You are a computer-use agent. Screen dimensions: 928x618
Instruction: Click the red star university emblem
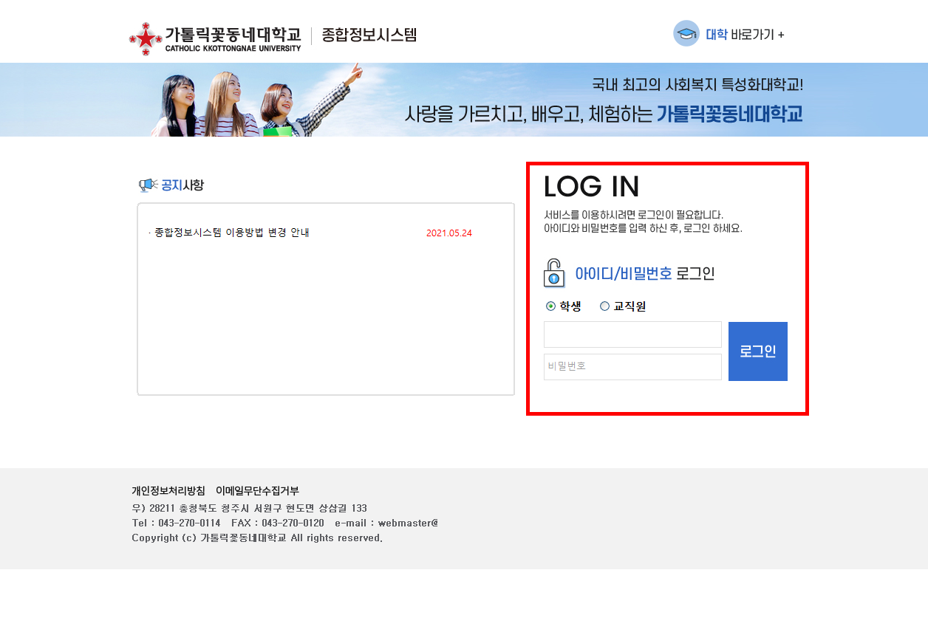click(x=145, y=38)
